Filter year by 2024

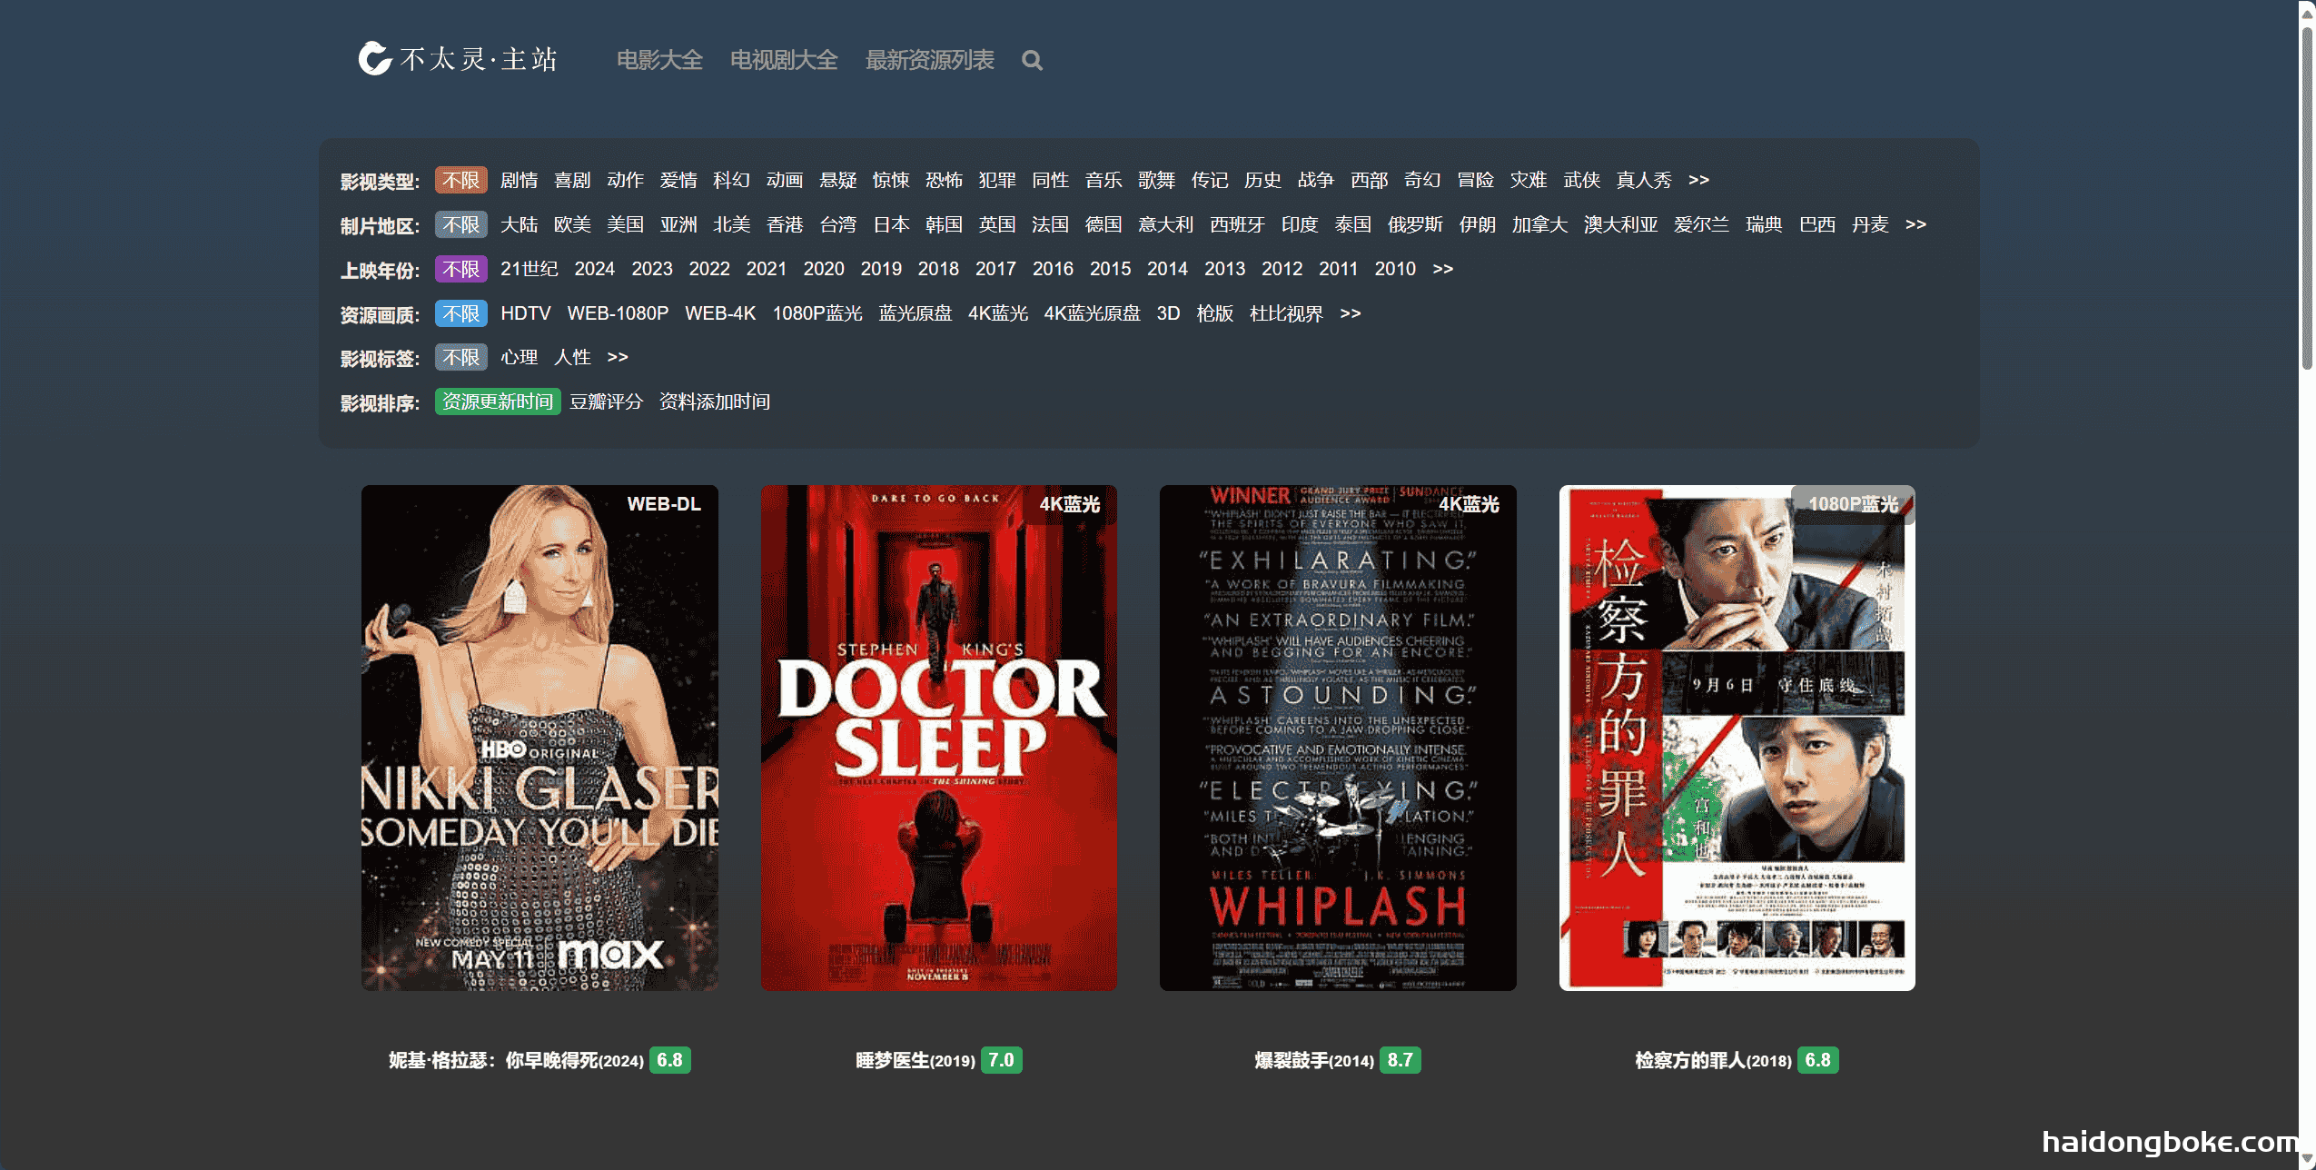point(595,269)
